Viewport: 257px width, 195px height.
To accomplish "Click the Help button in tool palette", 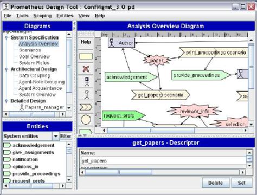I will tap(86, 42).
